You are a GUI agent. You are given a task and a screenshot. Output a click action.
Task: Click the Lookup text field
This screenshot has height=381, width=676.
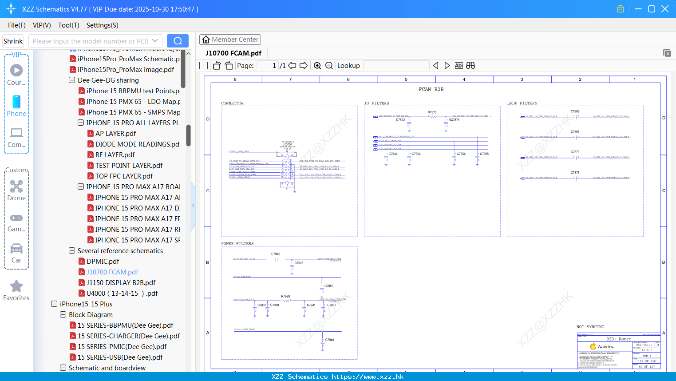tap(396, 65)
